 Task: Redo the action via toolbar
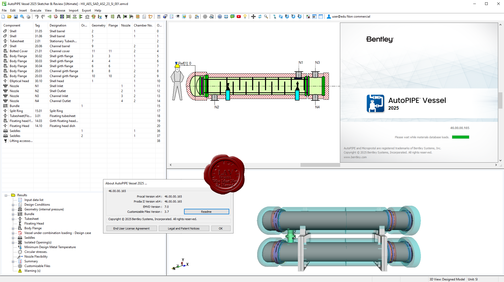[43, 17]
